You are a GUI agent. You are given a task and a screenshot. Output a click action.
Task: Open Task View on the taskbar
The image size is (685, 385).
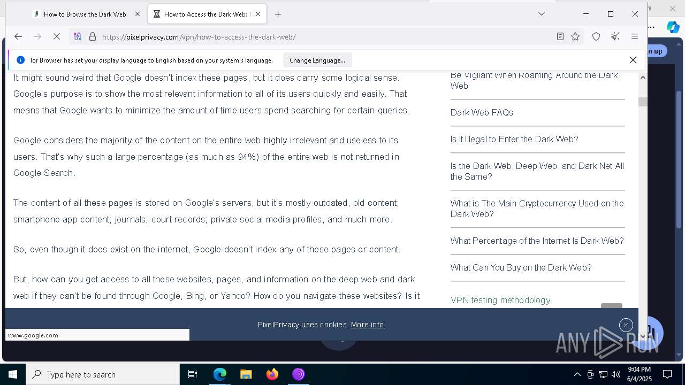coord(193,374)
